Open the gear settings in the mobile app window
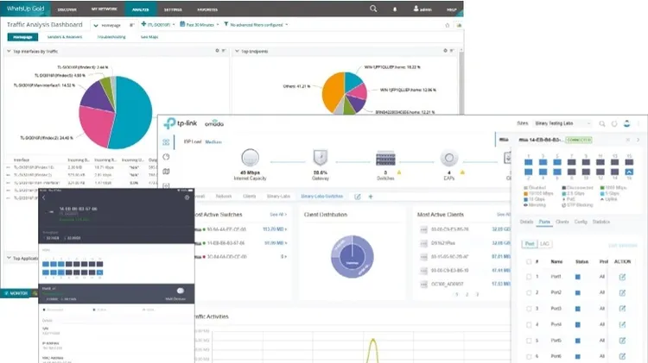The height and width of the screenshot is (363, 648). click(187, 197)
